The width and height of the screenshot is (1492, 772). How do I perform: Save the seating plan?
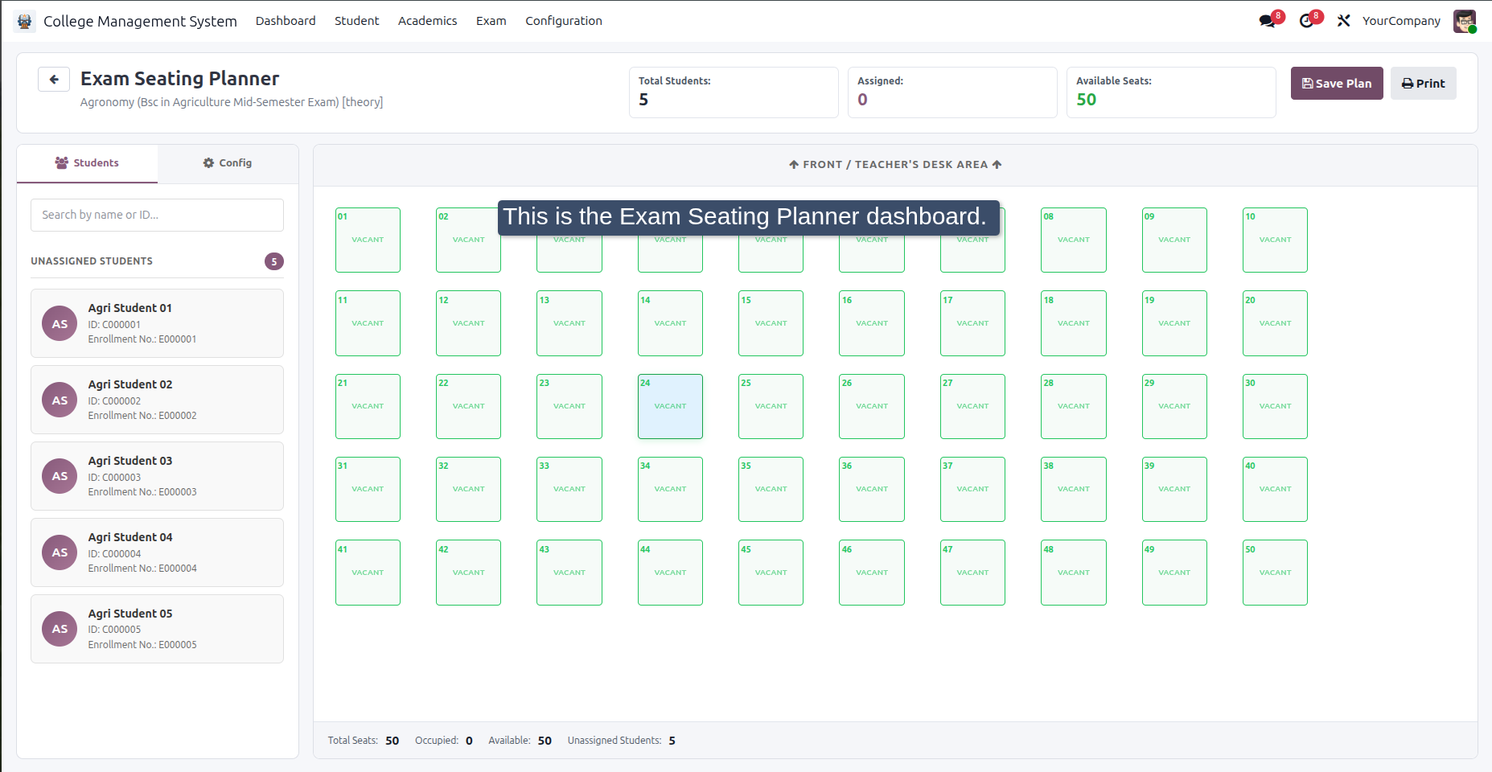[1337, 84]
